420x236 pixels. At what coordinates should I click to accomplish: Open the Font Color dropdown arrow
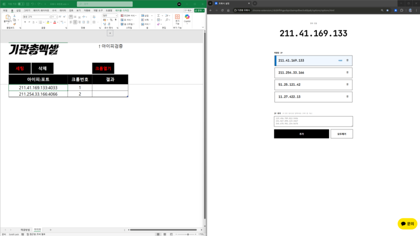[58, 22]
